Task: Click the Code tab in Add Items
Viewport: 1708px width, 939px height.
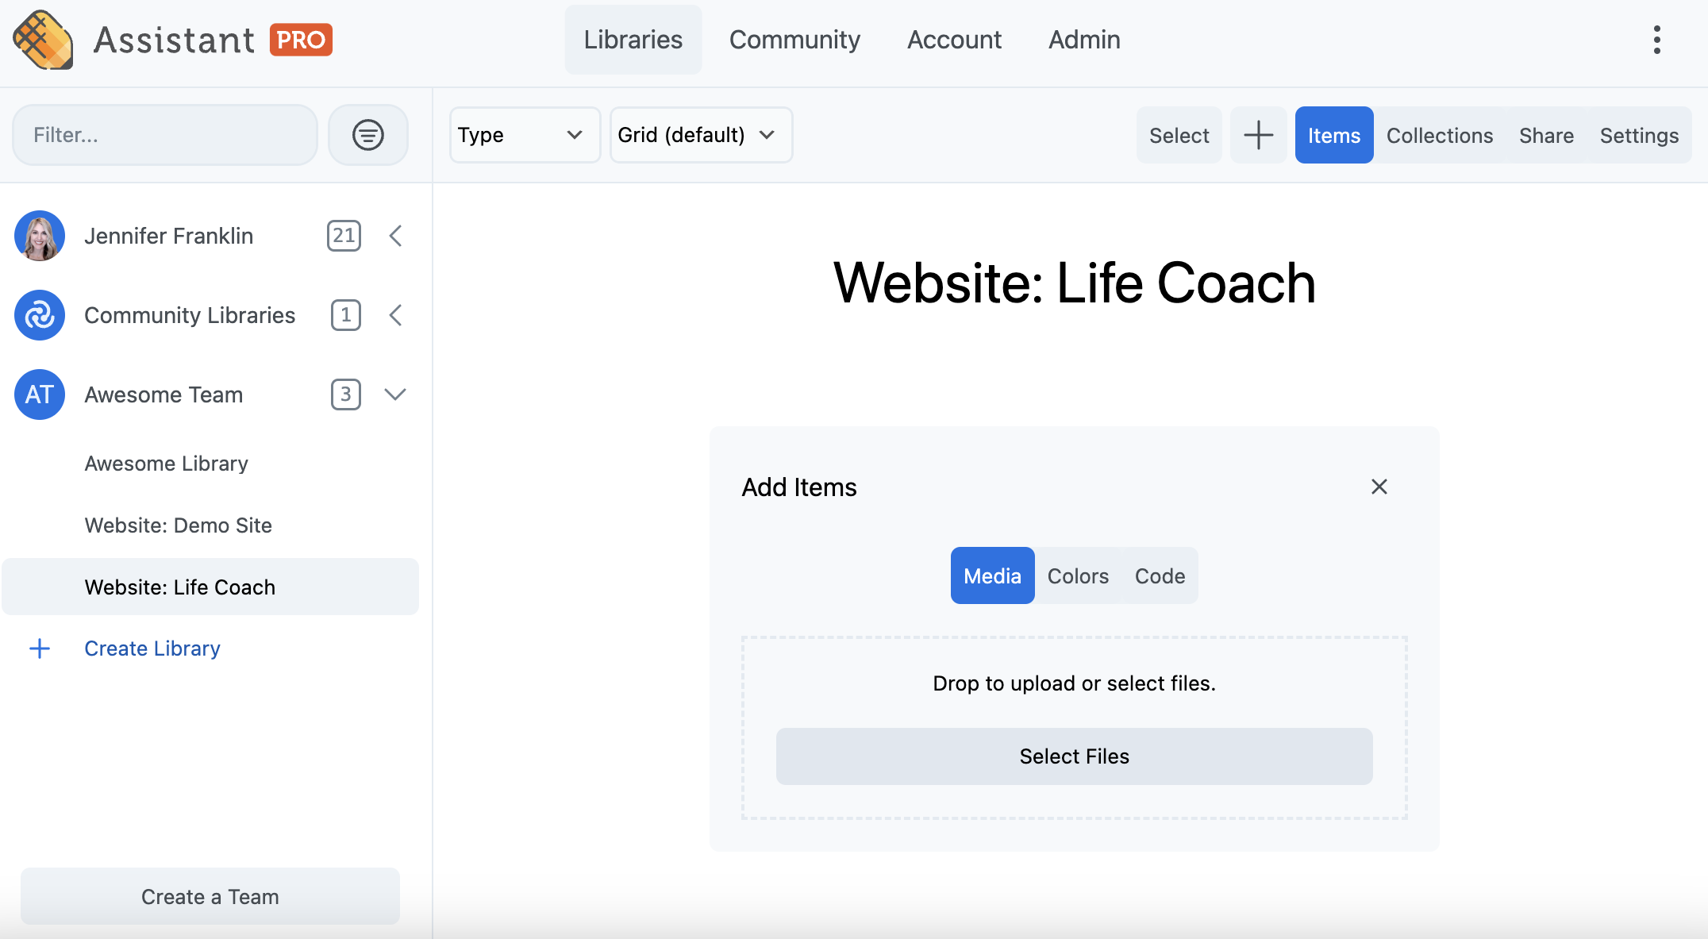Action: 1159,575
